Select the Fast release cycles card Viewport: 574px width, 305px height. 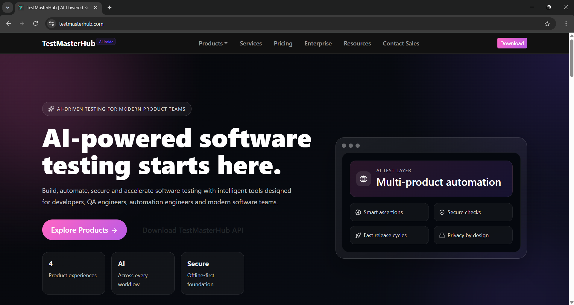(389, 235)
